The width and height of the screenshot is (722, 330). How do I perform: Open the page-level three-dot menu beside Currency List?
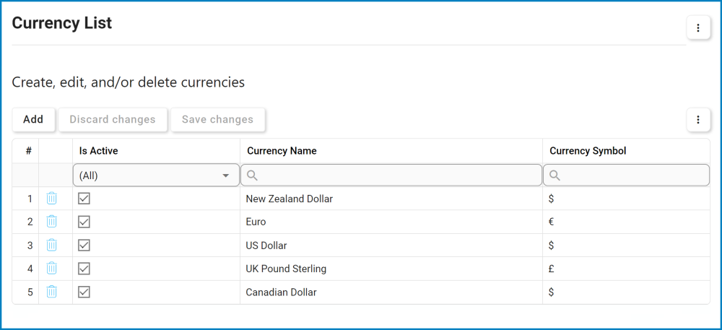(698, 28)
